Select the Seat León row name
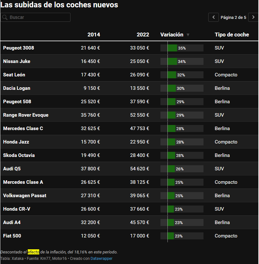259x264 pixels. [14, 75]
